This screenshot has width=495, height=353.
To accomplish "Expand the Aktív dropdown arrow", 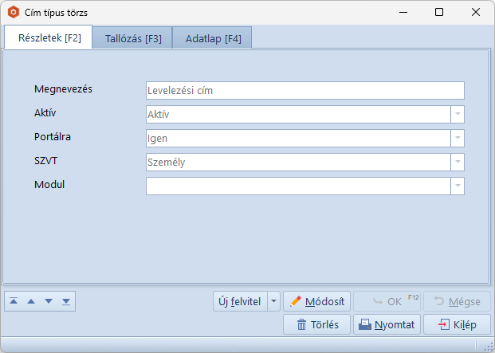I will pos(458,114).
